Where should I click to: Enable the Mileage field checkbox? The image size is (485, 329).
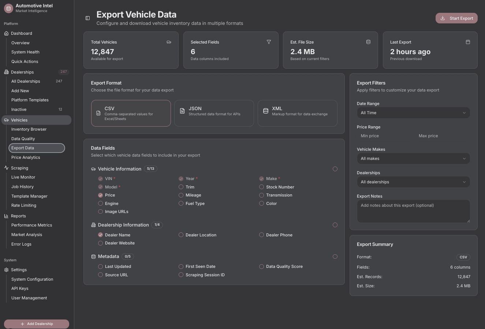[x=181, y=195]
